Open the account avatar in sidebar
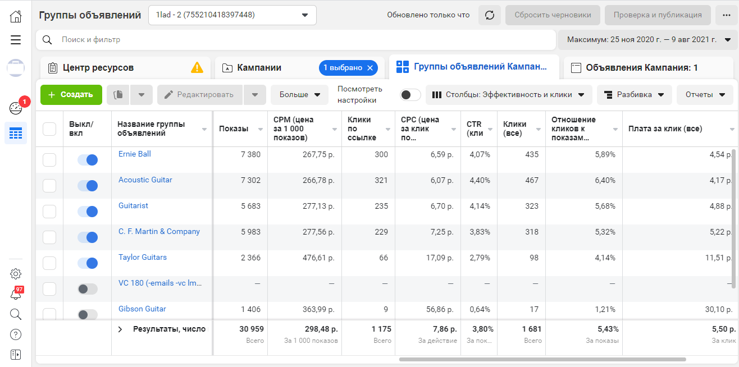Viewport: 739px width, 367px height. tap(16, 67)
